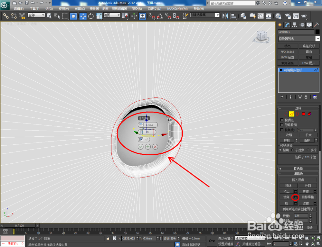This screenshot has height=247, width=322.
Task: Click the object color swatch beside Circle001
Action: click(x=317, y=32)
